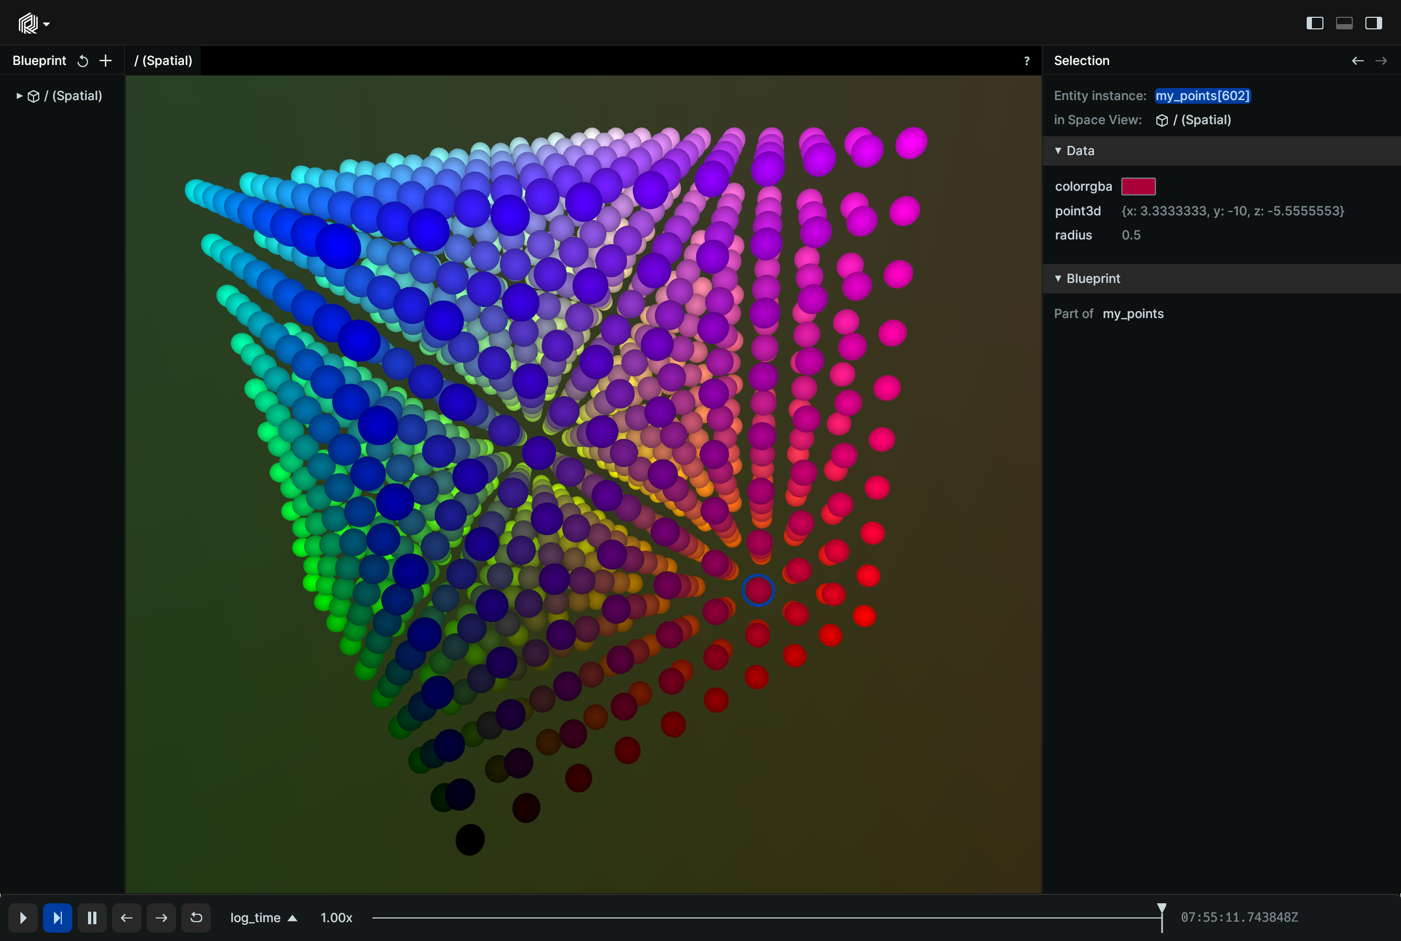Toggle looping playback

click(196, 917)
